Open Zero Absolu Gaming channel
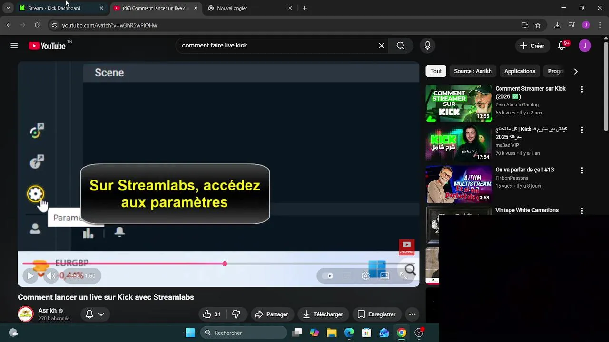 (517, 105)
